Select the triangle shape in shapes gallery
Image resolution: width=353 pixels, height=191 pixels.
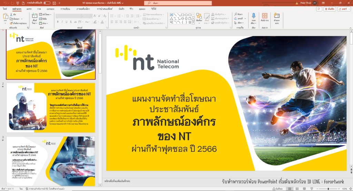pyautogui.click(x=172, y=19)
